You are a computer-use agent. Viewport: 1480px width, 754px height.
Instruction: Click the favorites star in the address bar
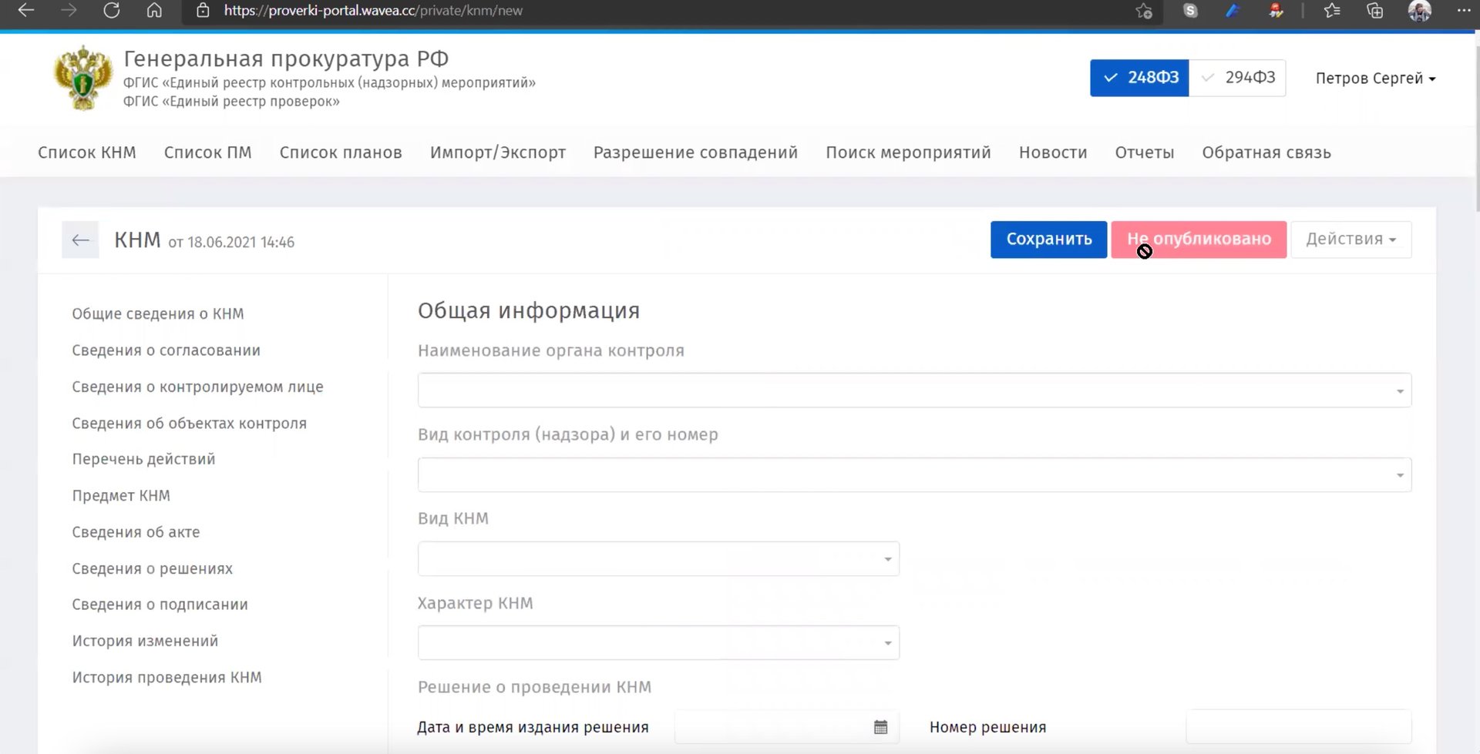pos(1144,12)
